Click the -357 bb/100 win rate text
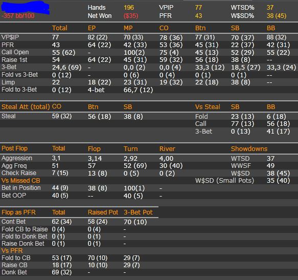Screen dimensions: 298x280 click(18, 15)
